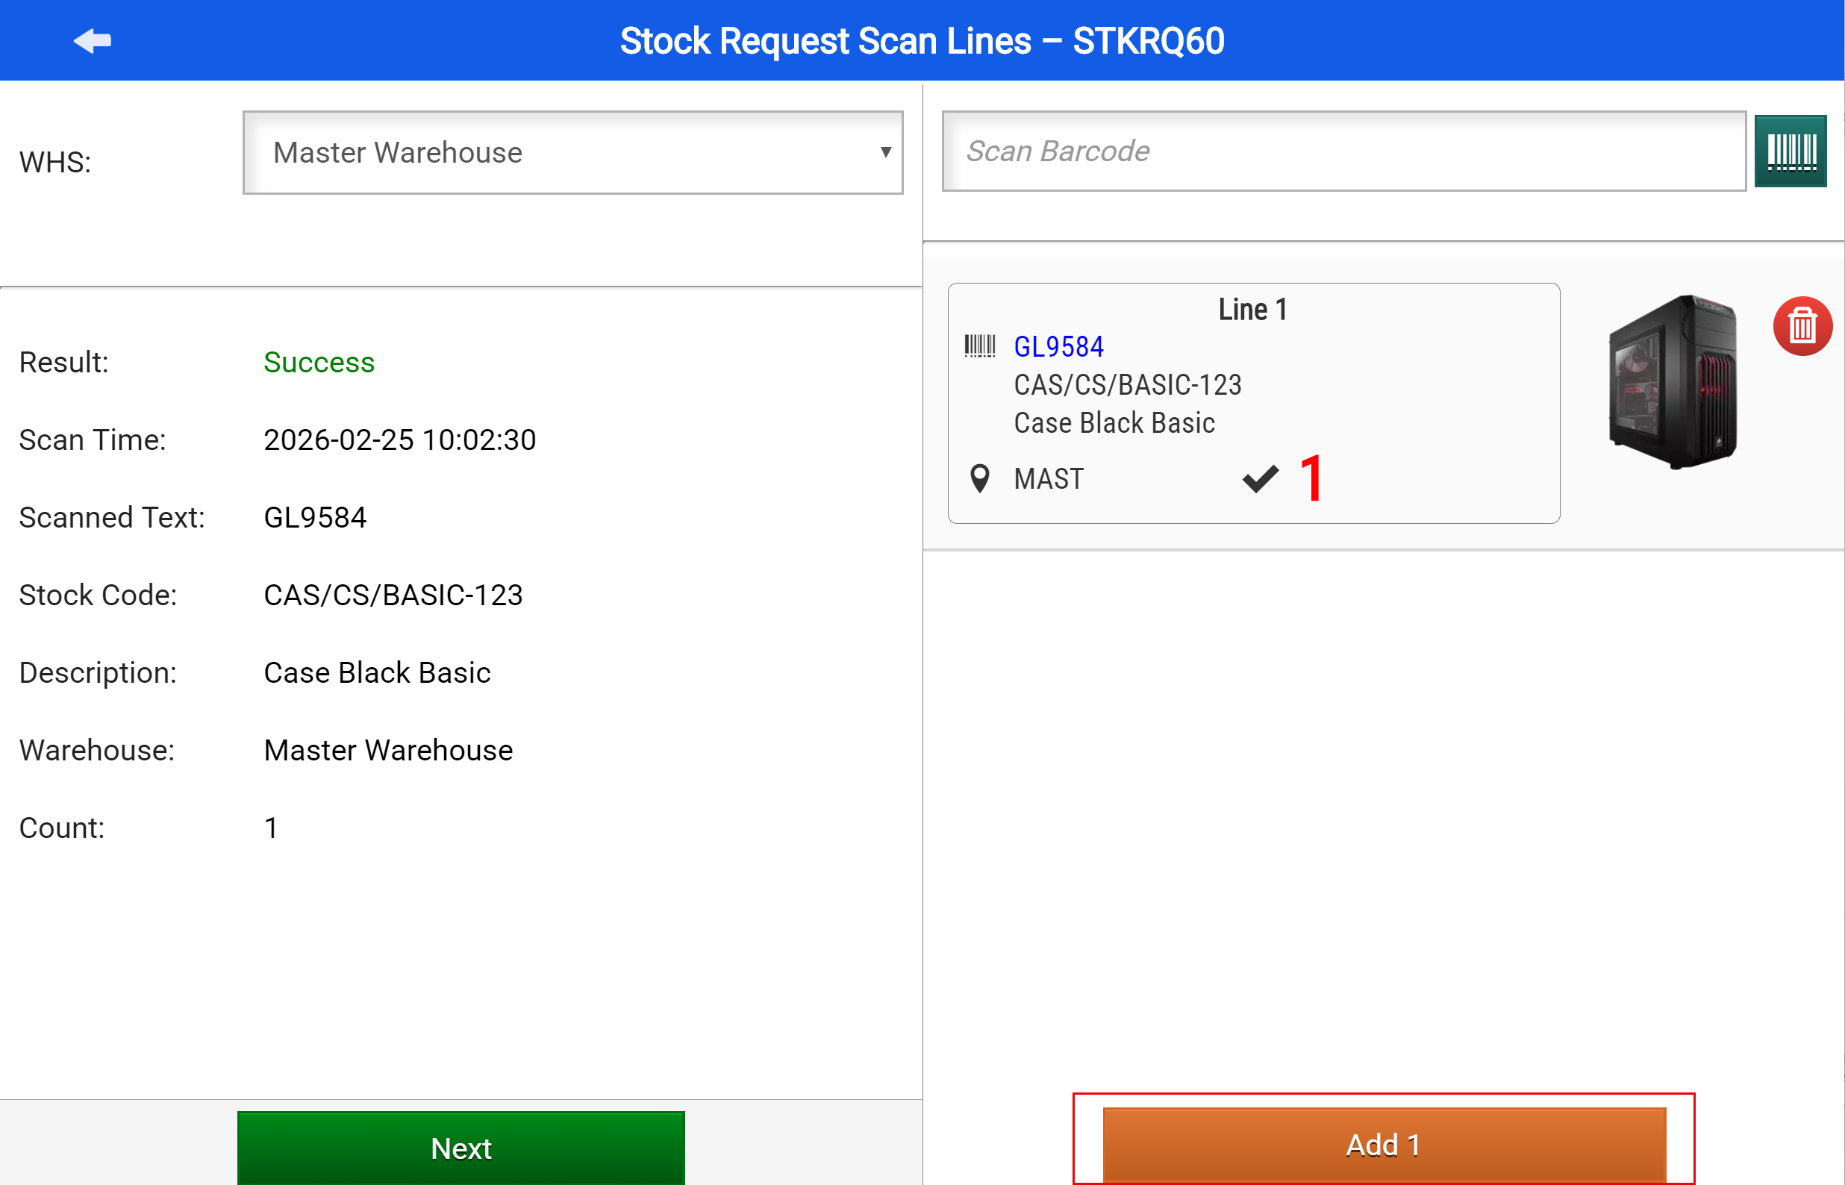Open the GL9584 barcode link
The width and height of the screenshot is (1845, 1185).
(1058, 347)
